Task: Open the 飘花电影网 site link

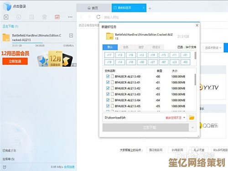Action: (x=155, y=150)
